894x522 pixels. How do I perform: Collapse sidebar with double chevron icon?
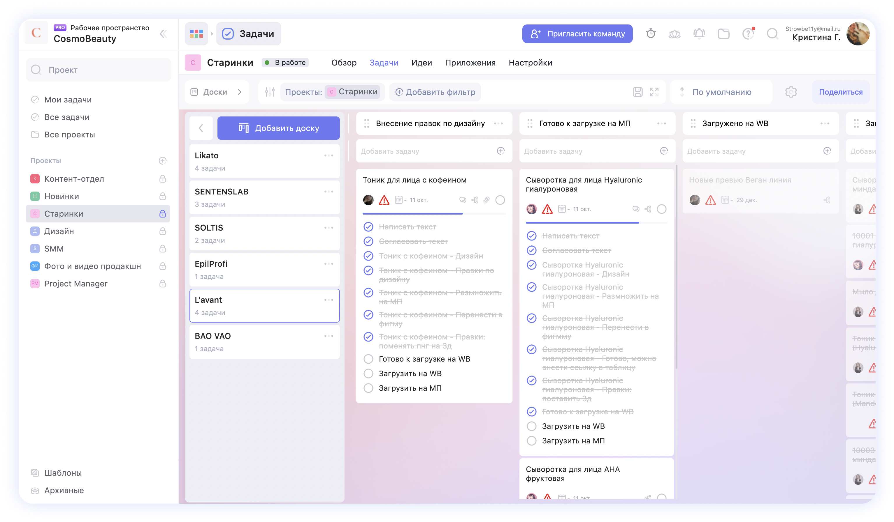[x=163, y=34]
